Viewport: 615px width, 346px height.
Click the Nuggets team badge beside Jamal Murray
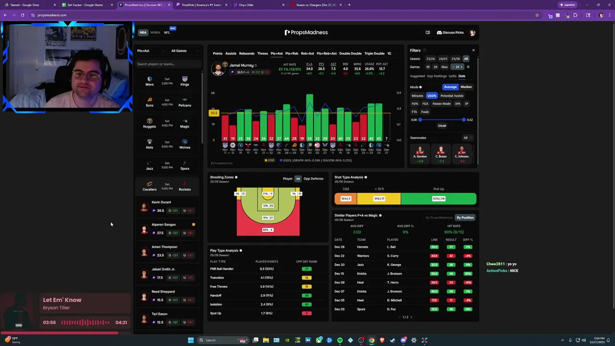tap(225, 64)
